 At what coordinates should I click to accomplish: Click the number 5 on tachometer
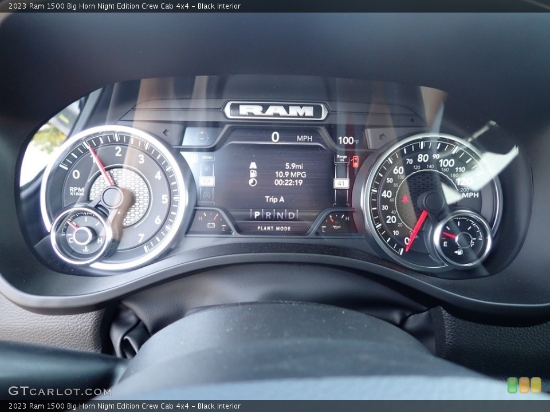click(x=164, y=199)
